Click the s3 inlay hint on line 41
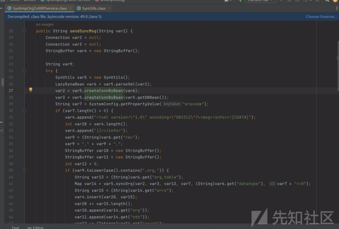Viewport: 339px width, 229px height. point(272,184)
